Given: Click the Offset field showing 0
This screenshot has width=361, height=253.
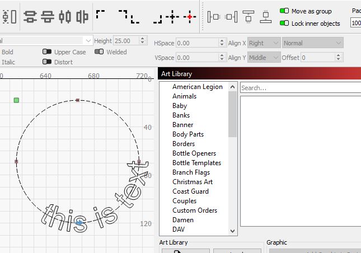Looking at the screenshot, I should 317,58.
